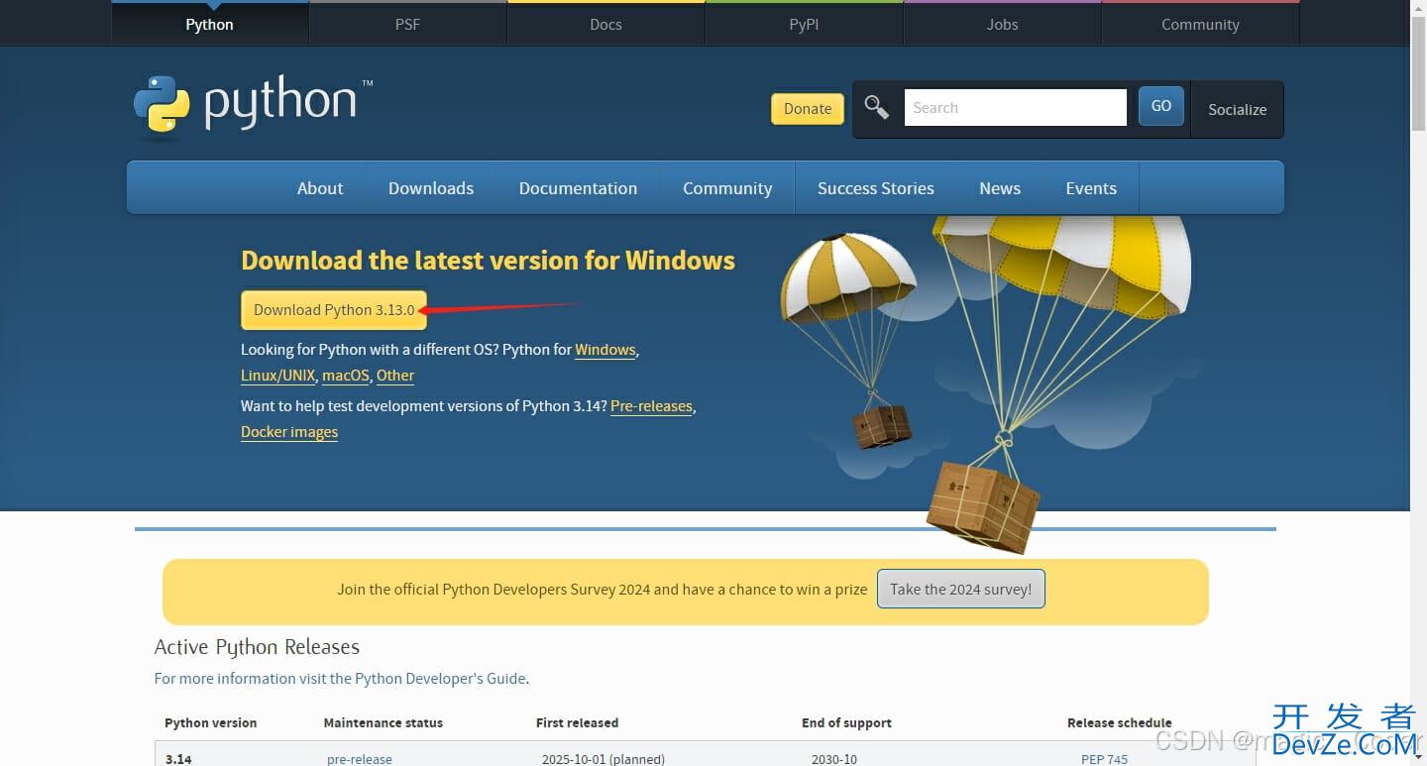1427x766 pixels.
Task: Click the Release schedule column header
Action: tap(1120, 722)
